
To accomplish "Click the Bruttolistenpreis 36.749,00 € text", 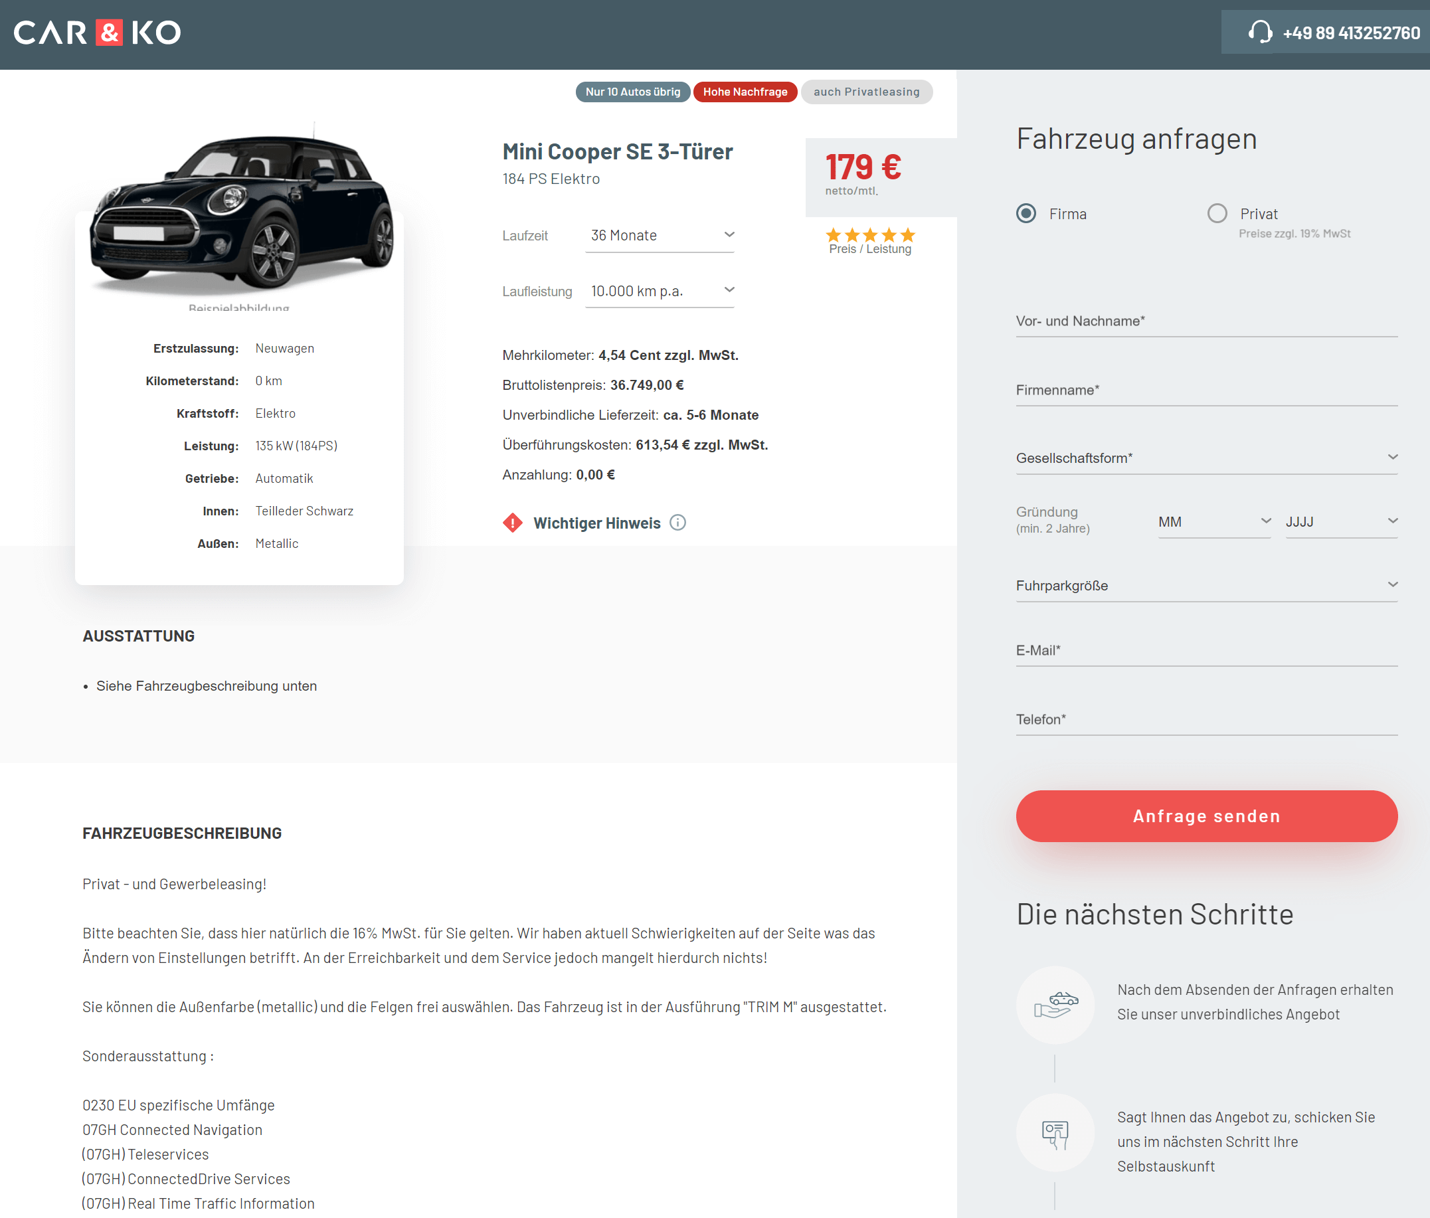I will pos(593,385).
